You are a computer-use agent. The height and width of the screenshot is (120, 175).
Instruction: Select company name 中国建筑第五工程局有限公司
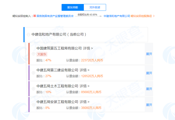(x=59, y=48)
